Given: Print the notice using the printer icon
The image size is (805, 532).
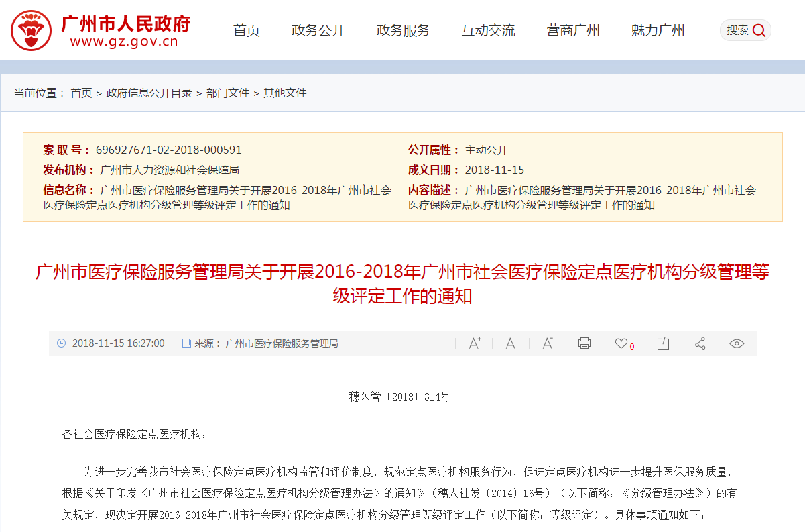Looking at the screenshot, I should pos(584,343).
